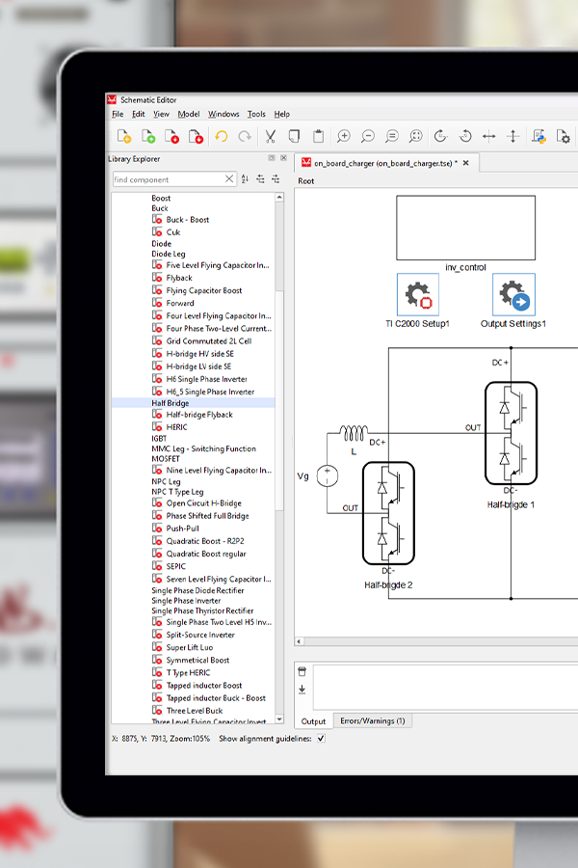Open the Model menu
This screenshot has width=578, height=868.
(x=189, y=114)
